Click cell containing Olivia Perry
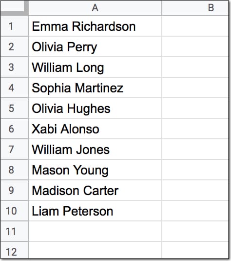The image size is (231, 261). pos(95,46)
